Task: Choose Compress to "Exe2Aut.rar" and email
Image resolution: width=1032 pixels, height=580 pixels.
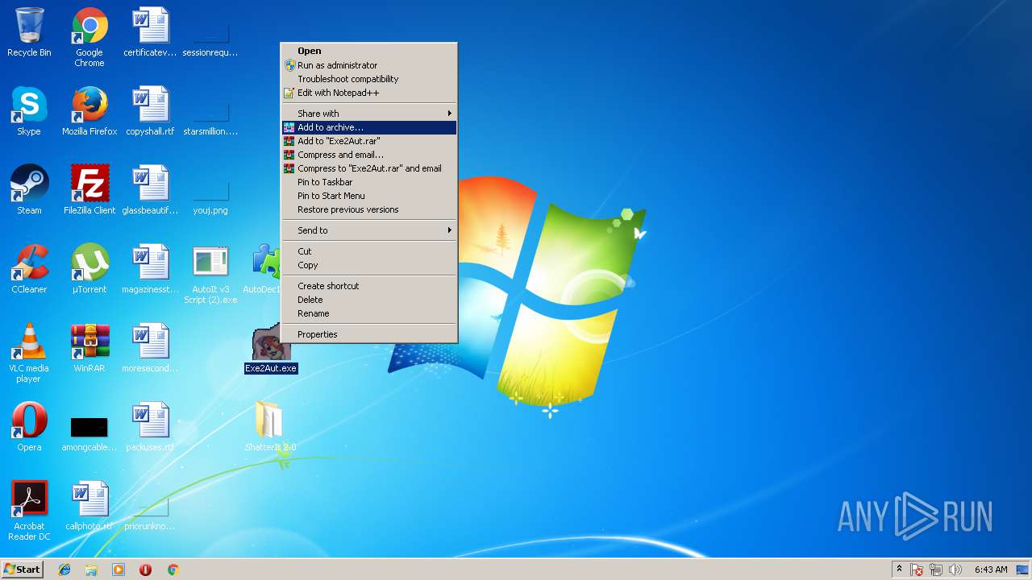Action: coord(369,168)
